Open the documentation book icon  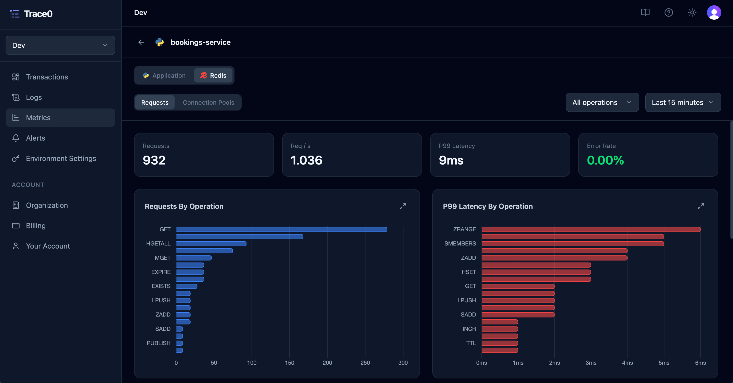[645, 12]
